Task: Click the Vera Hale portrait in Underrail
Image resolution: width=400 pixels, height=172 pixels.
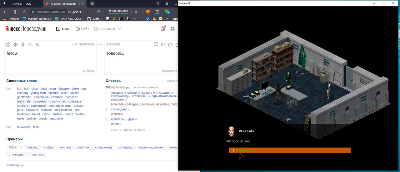Action: point(231,131)
